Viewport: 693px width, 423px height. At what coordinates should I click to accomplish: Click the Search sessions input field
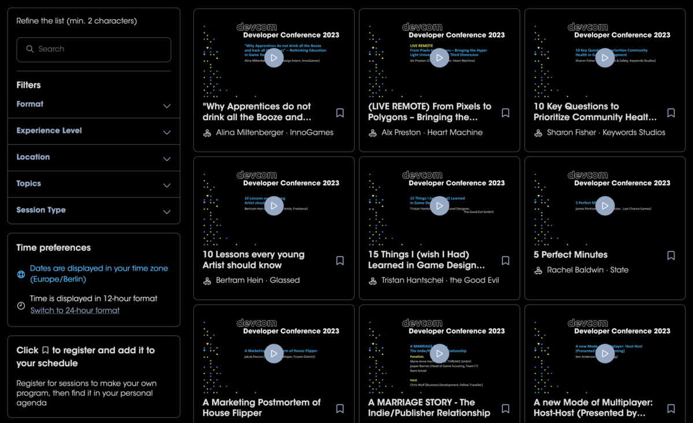tap(94, 50)
